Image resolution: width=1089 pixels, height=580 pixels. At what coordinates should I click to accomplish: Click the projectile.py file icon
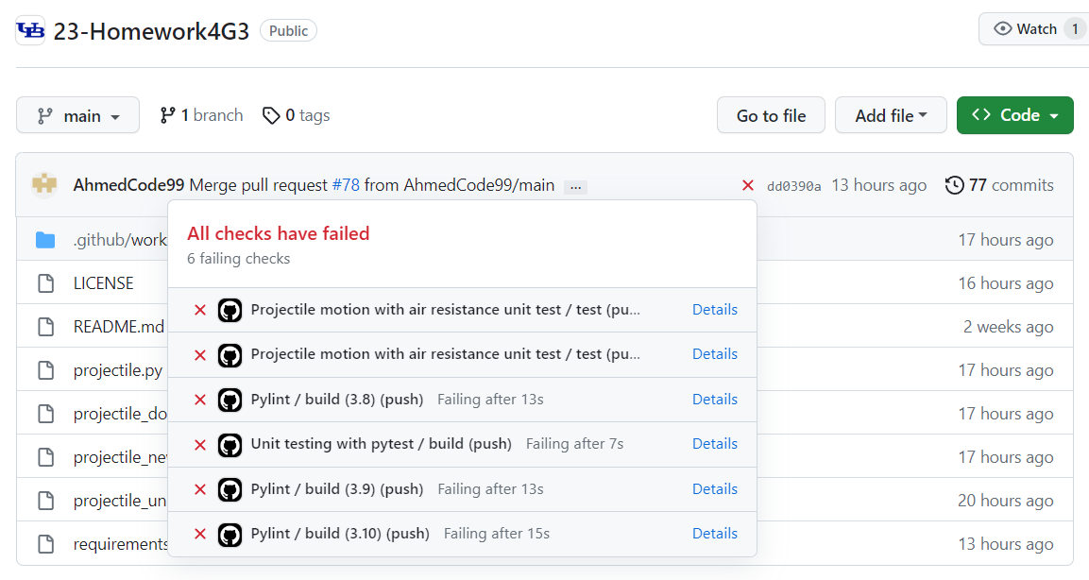coord(45,369)
